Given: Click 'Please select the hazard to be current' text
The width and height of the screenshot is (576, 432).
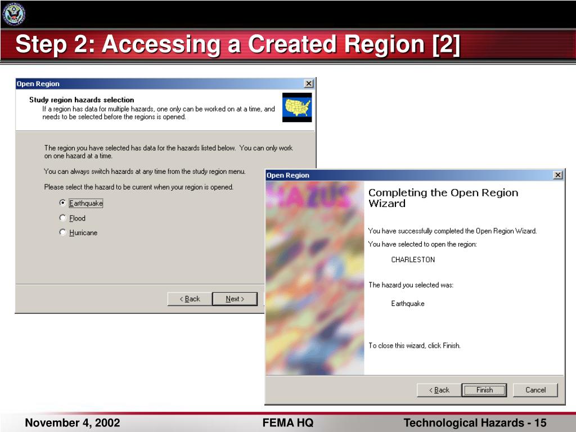Looking at the screenshot, I should (x=138, y=187).
